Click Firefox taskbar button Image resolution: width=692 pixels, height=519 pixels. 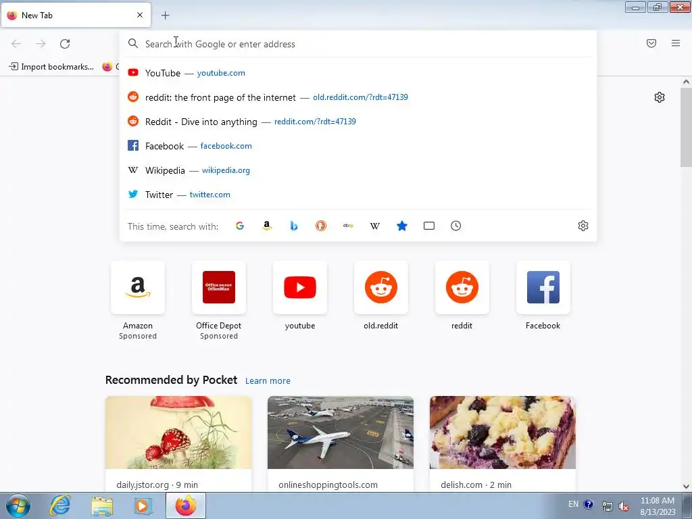coord(186,505)
